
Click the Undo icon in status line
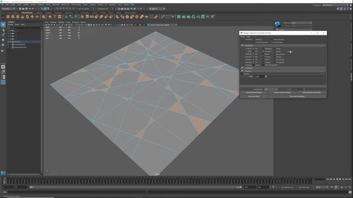(30, 9)
